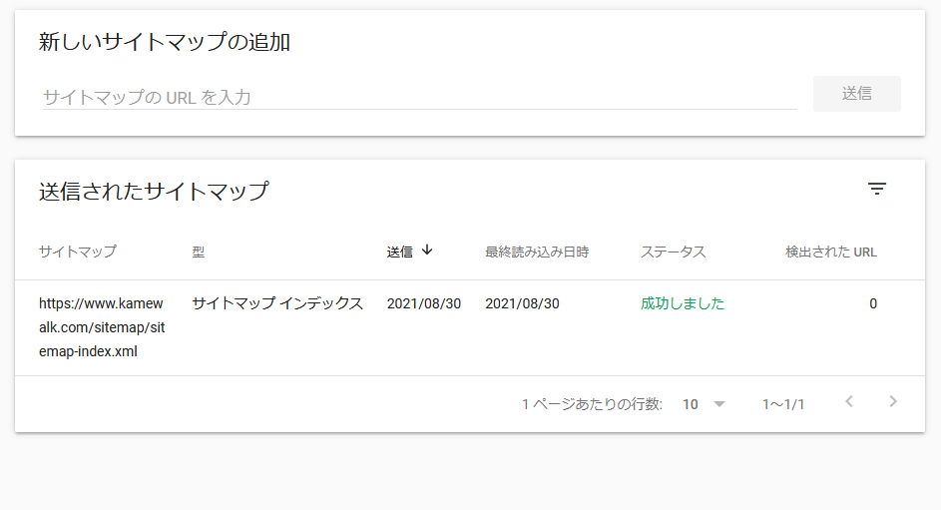Click the submitted date 2021/08/30 in 送信 column
The height and width of the screenshot is (510, 941).
(424, 303)
